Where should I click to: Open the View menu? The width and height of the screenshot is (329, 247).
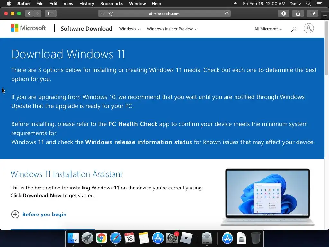(68, 4)
